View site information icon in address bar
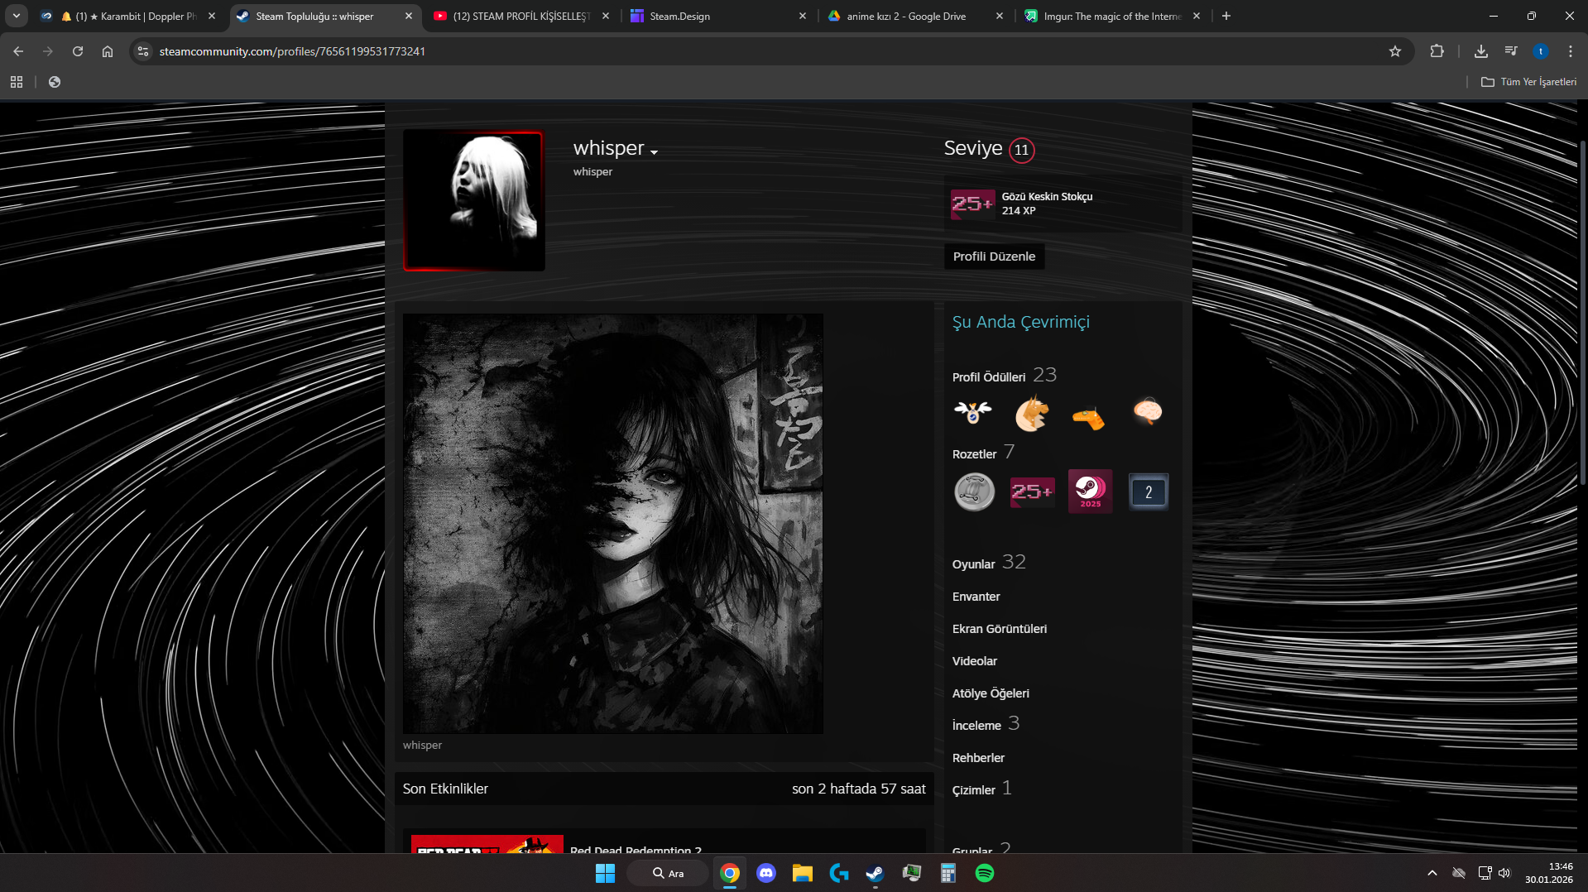The height and width of the screenshot is (892, 1588). tap(143, 51)
